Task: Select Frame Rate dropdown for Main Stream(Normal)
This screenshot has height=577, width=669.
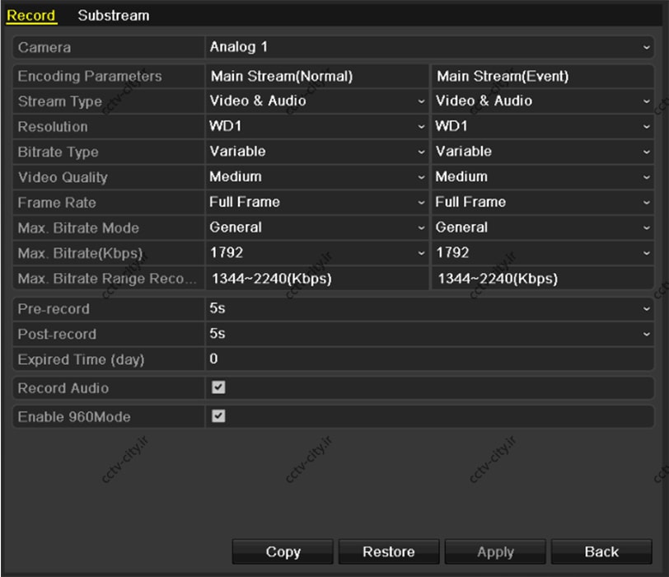Action: coord(317,202)
